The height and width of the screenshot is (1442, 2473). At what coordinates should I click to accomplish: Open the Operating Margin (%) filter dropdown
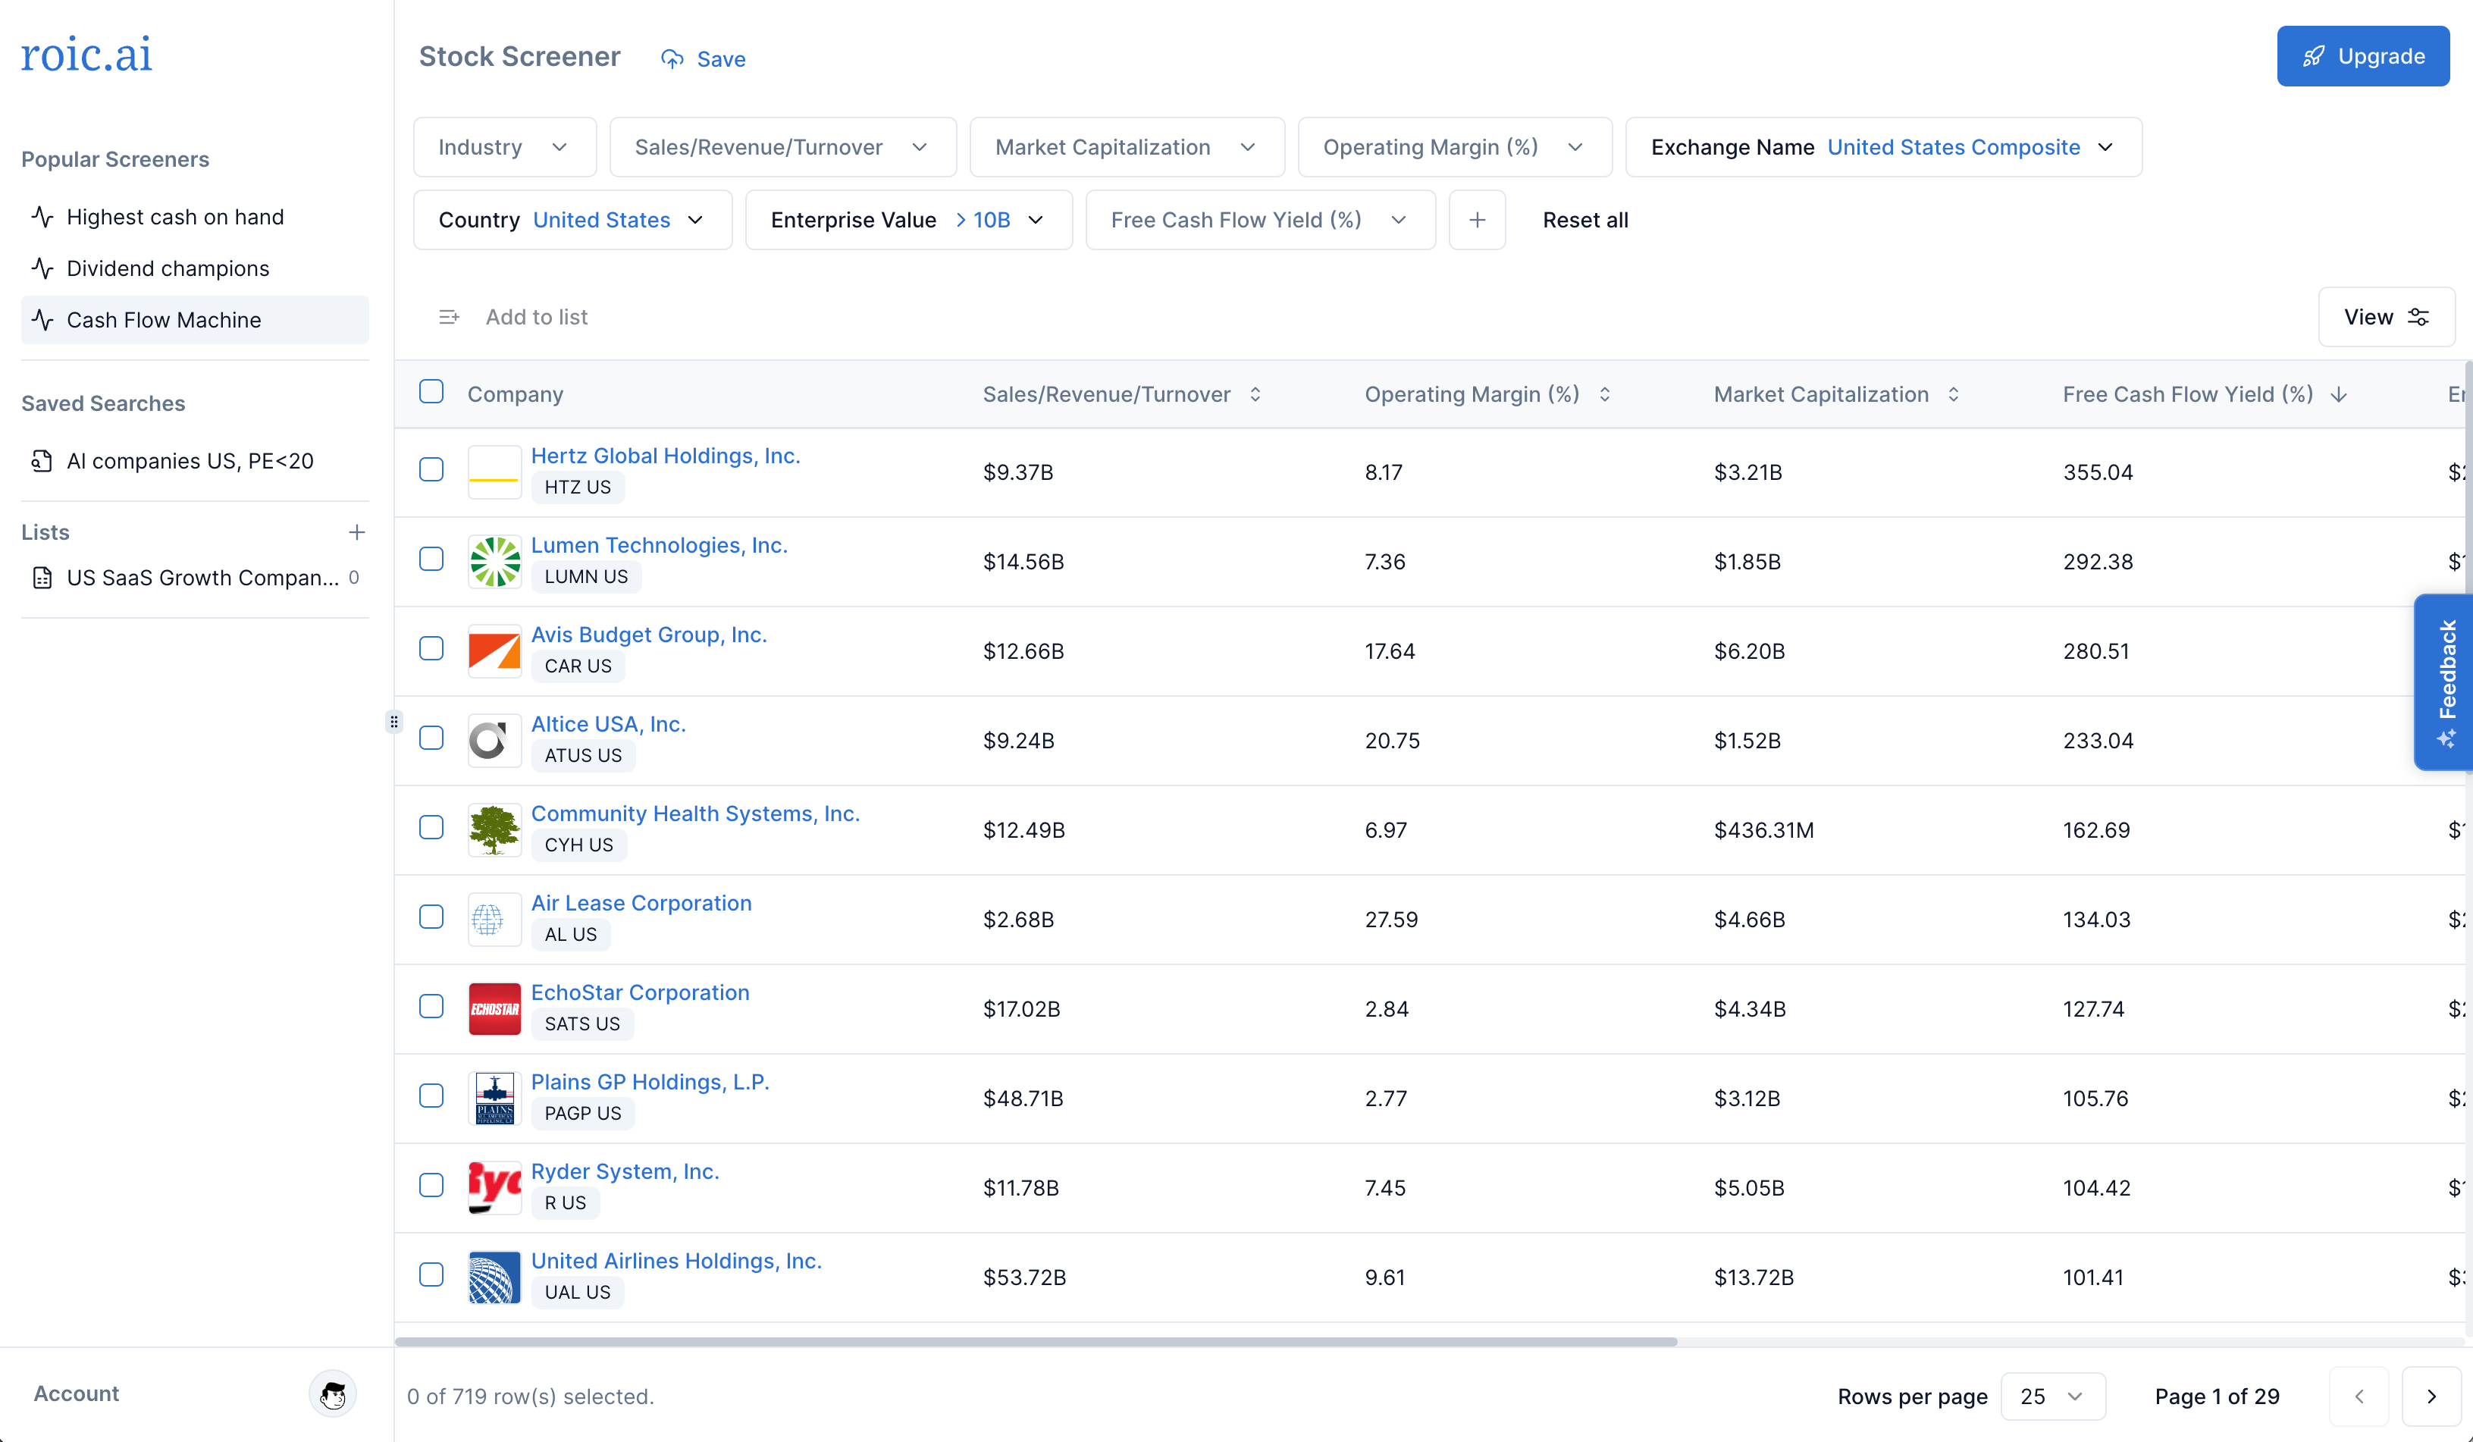click(1454, 147)
